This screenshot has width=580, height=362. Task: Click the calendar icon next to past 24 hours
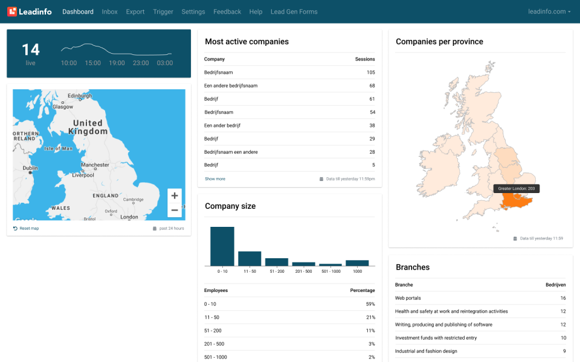[156, 228]
